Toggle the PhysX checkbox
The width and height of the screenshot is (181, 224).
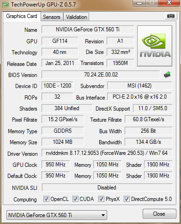[101, 199]
